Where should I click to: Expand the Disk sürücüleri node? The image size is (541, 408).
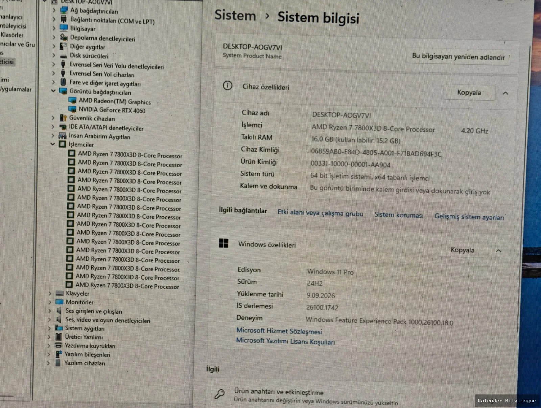[54, 55]
